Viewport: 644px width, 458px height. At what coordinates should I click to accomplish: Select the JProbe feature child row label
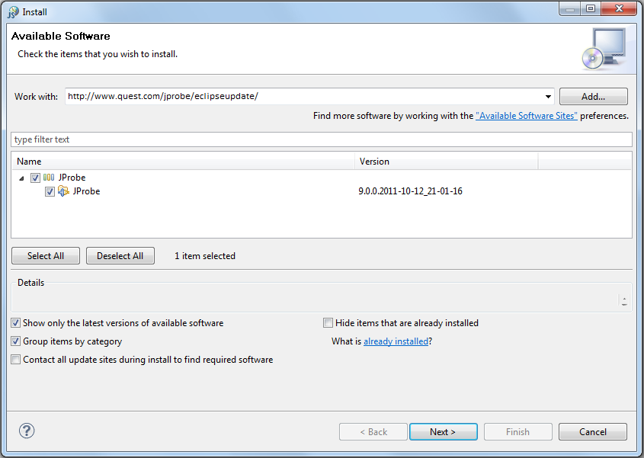(x=86, y=191)
